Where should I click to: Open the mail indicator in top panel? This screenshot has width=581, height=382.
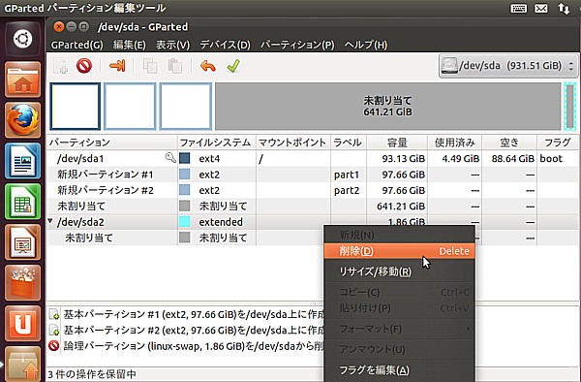coord(541,8)
